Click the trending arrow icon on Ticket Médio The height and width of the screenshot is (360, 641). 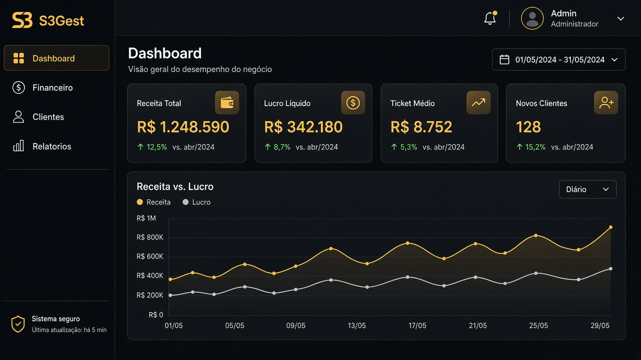tap(478, 102)
